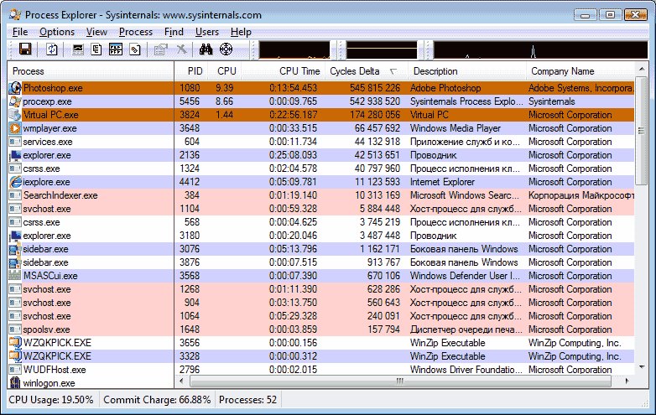
Task: Click the CPU usage history graph
Action: pos(294,49)
